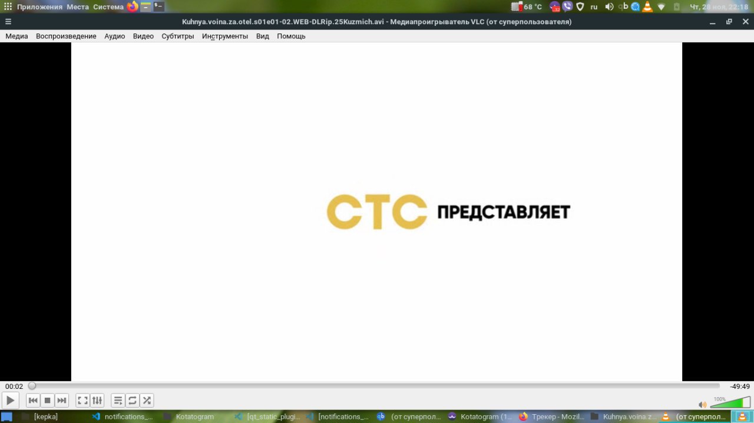Open the system volume tray icon

(609, 7)
